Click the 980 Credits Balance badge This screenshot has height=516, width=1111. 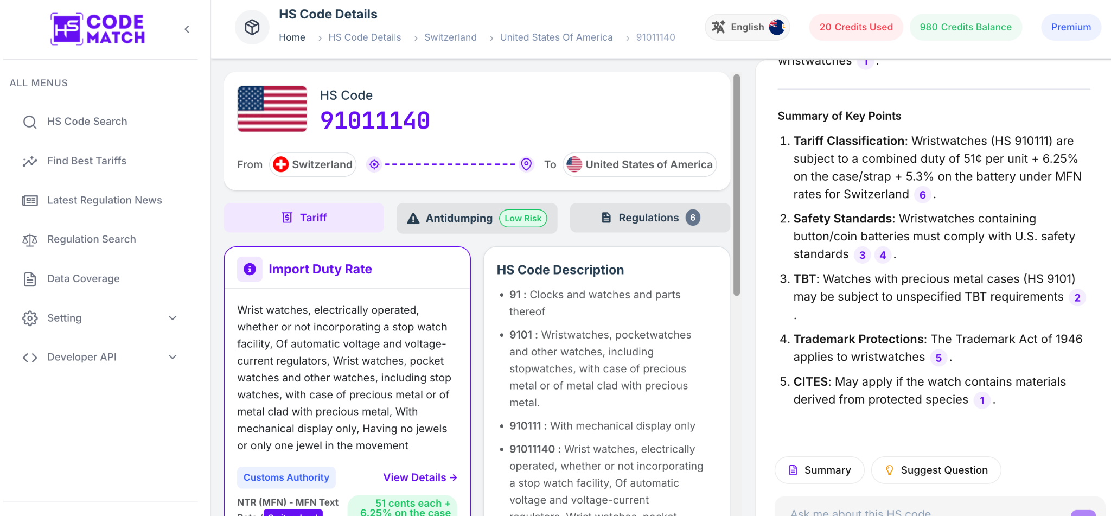click(966, 27)
